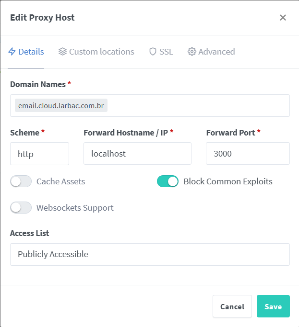
Task: Click the shield icon for SSL
Action: point(153,52)
